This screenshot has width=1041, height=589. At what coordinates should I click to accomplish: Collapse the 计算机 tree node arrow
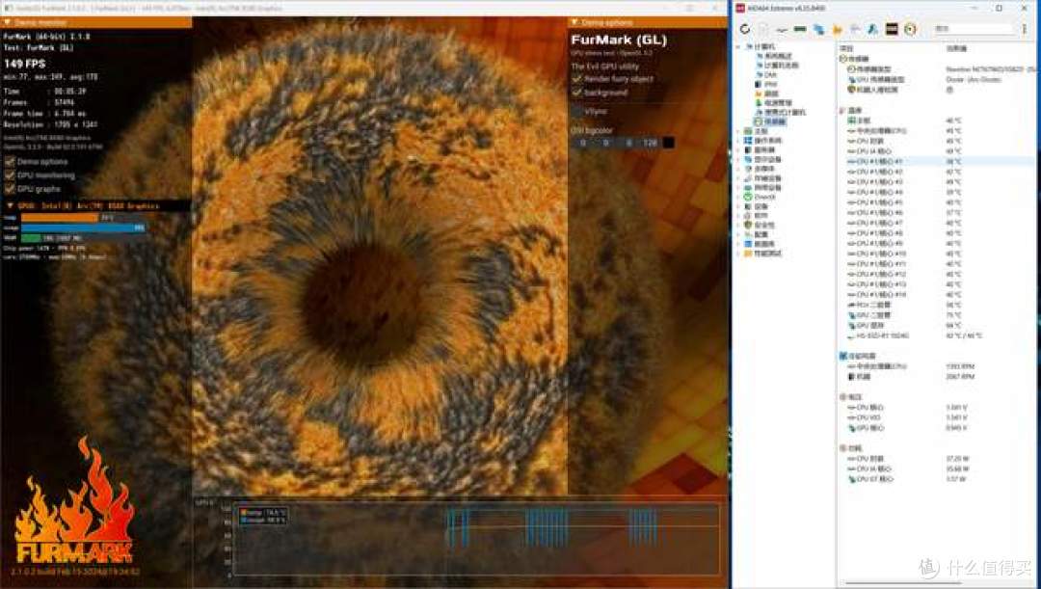[738, 47]
